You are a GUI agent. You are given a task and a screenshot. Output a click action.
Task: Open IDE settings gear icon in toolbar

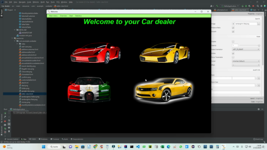click(262, 6)
